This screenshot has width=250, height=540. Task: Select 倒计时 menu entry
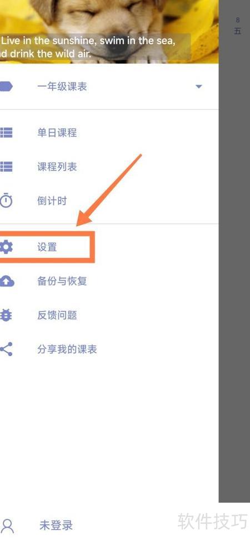click(x=109, y=201)
